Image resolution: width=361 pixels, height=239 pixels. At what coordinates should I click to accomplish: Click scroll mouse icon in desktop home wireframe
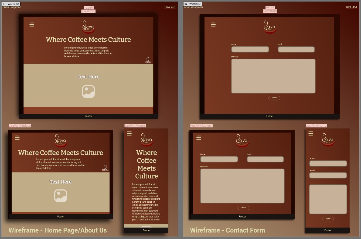(x=148, y=59)
